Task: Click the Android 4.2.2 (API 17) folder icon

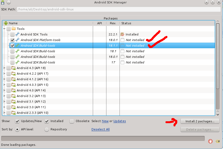Action: tap(14, 74)
